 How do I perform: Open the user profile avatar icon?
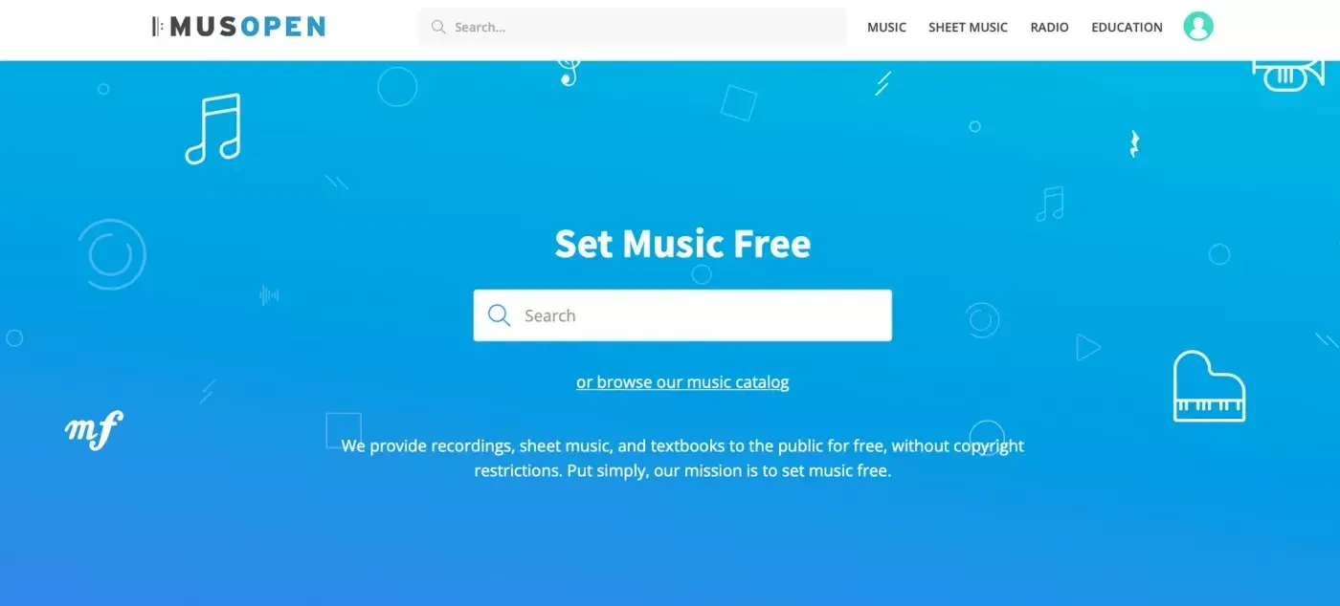pos(1197,27)
